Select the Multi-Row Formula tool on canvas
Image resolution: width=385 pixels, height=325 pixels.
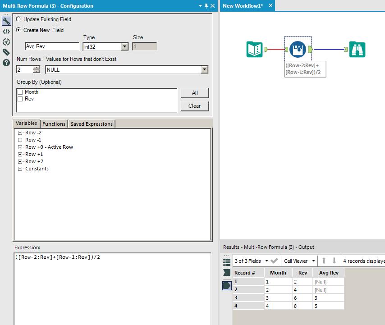pyautogui.click(x=298, y=49)
